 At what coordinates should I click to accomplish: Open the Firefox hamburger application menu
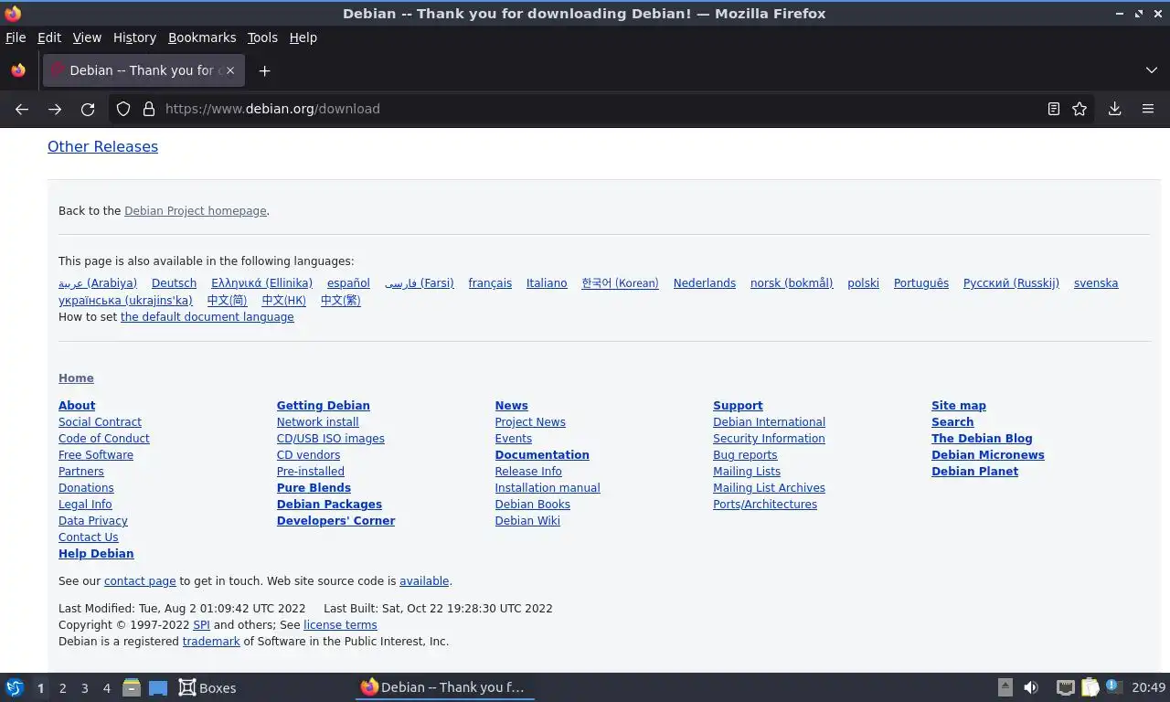pos(1148,109)
